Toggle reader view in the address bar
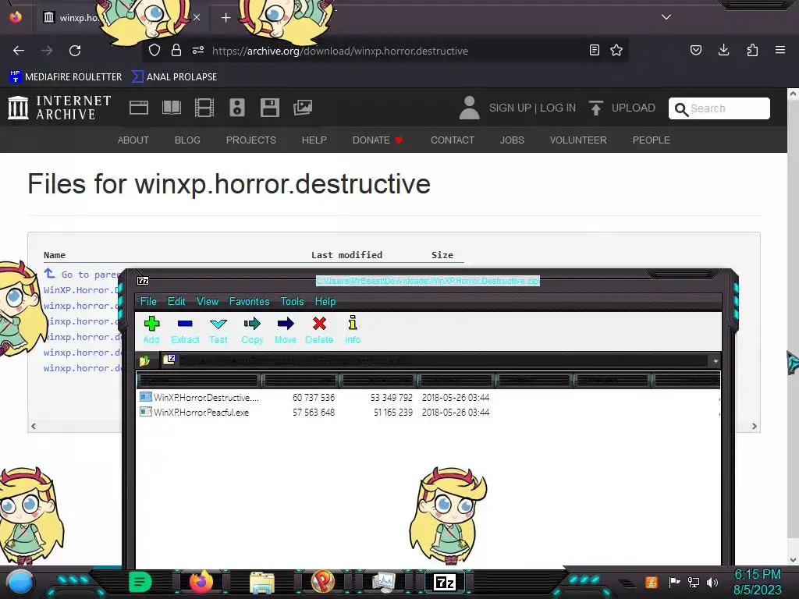 tap(594, 51)
